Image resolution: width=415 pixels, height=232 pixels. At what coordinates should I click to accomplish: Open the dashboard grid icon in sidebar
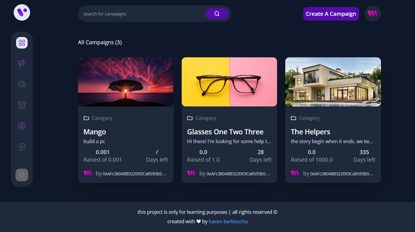click(22, 43)
